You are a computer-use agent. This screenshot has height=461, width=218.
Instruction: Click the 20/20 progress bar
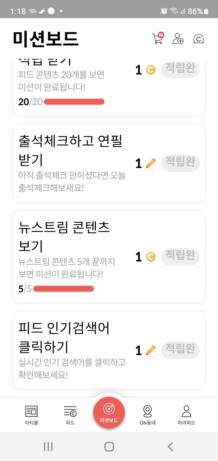74,102
